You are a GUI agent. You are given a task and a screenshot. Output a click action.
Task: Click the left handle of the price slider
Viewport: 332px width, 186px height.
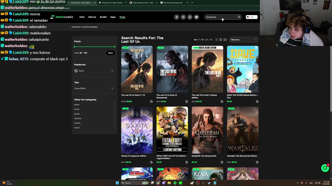(x=74, y=47)
